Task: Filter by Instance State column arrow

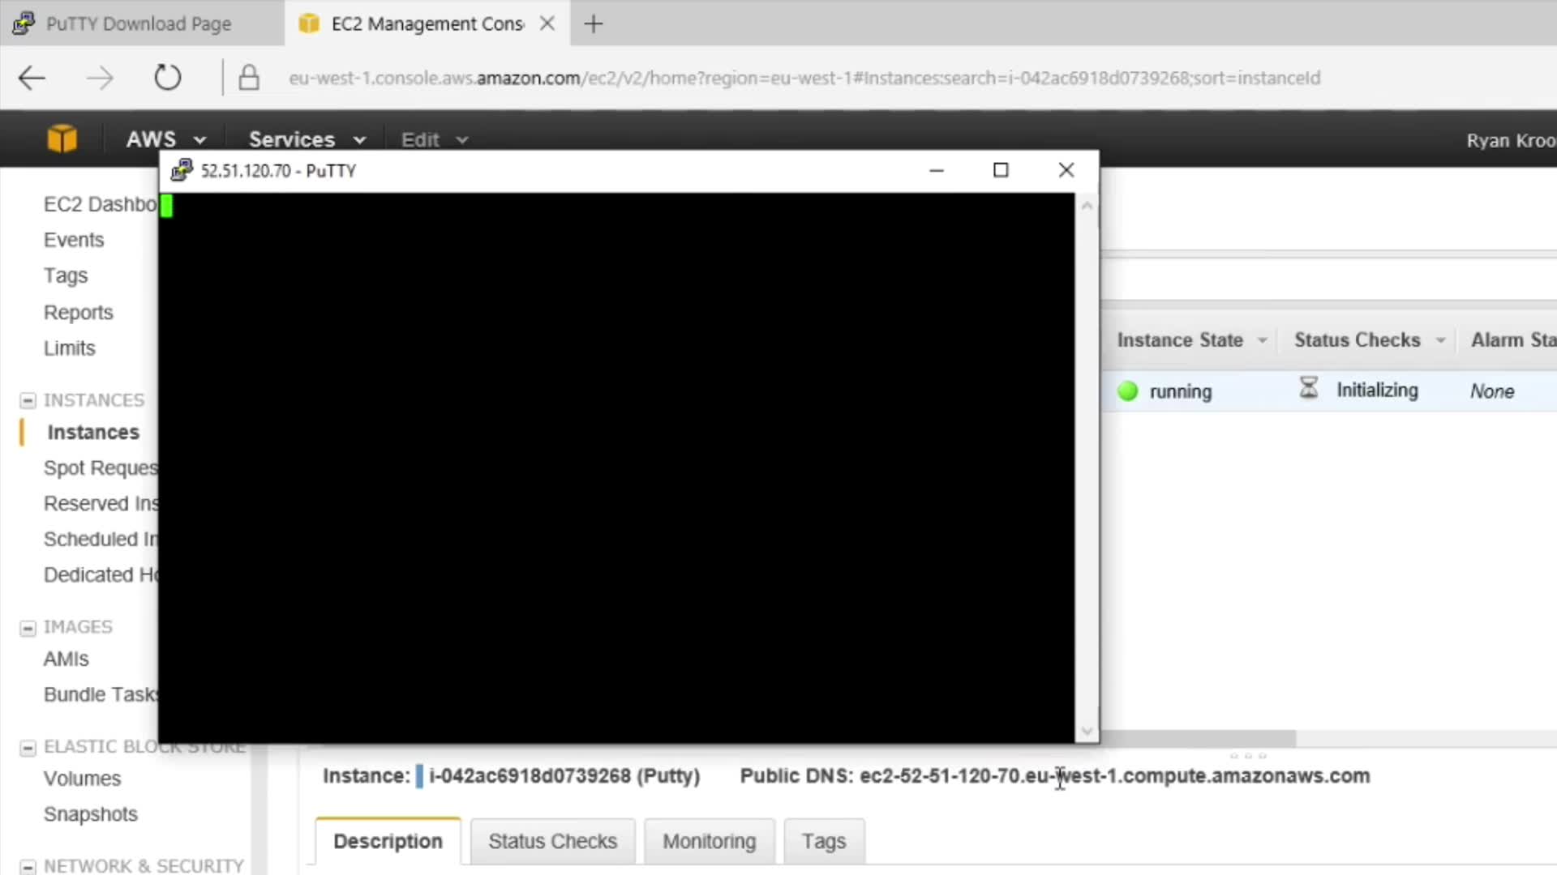Action: pos(1262,340)
